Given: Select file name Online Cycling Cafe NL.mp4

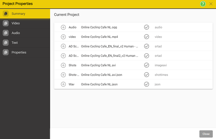Looking at the screenshot, I should 100,37.
